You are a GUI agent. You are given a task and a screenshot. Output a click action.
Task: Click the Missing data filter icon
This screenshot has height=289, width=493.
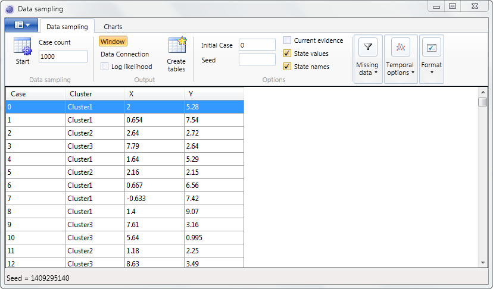click(x=367, y=47)
